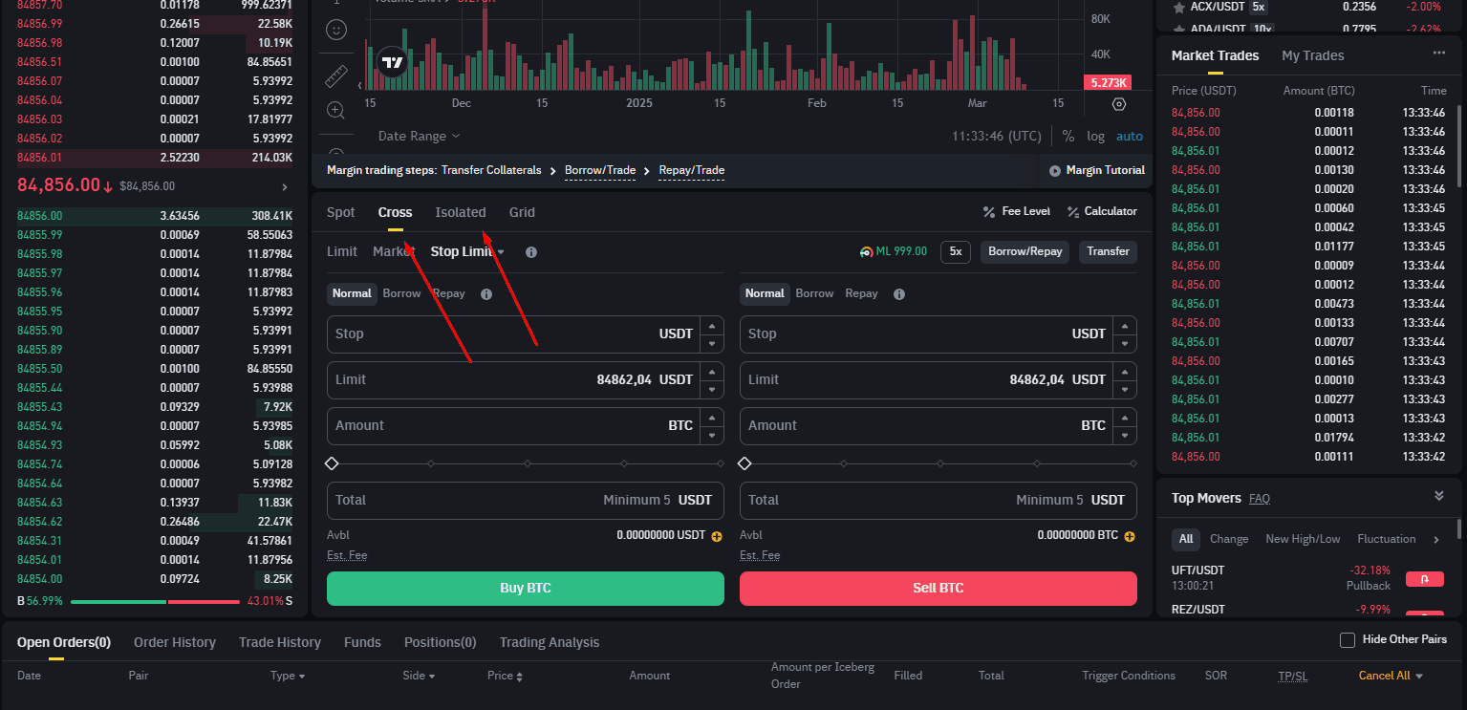The image size is (1467, 710).
Task: Click the Sell BTC button
Action: pyautogui.click(x=938, y=589)
